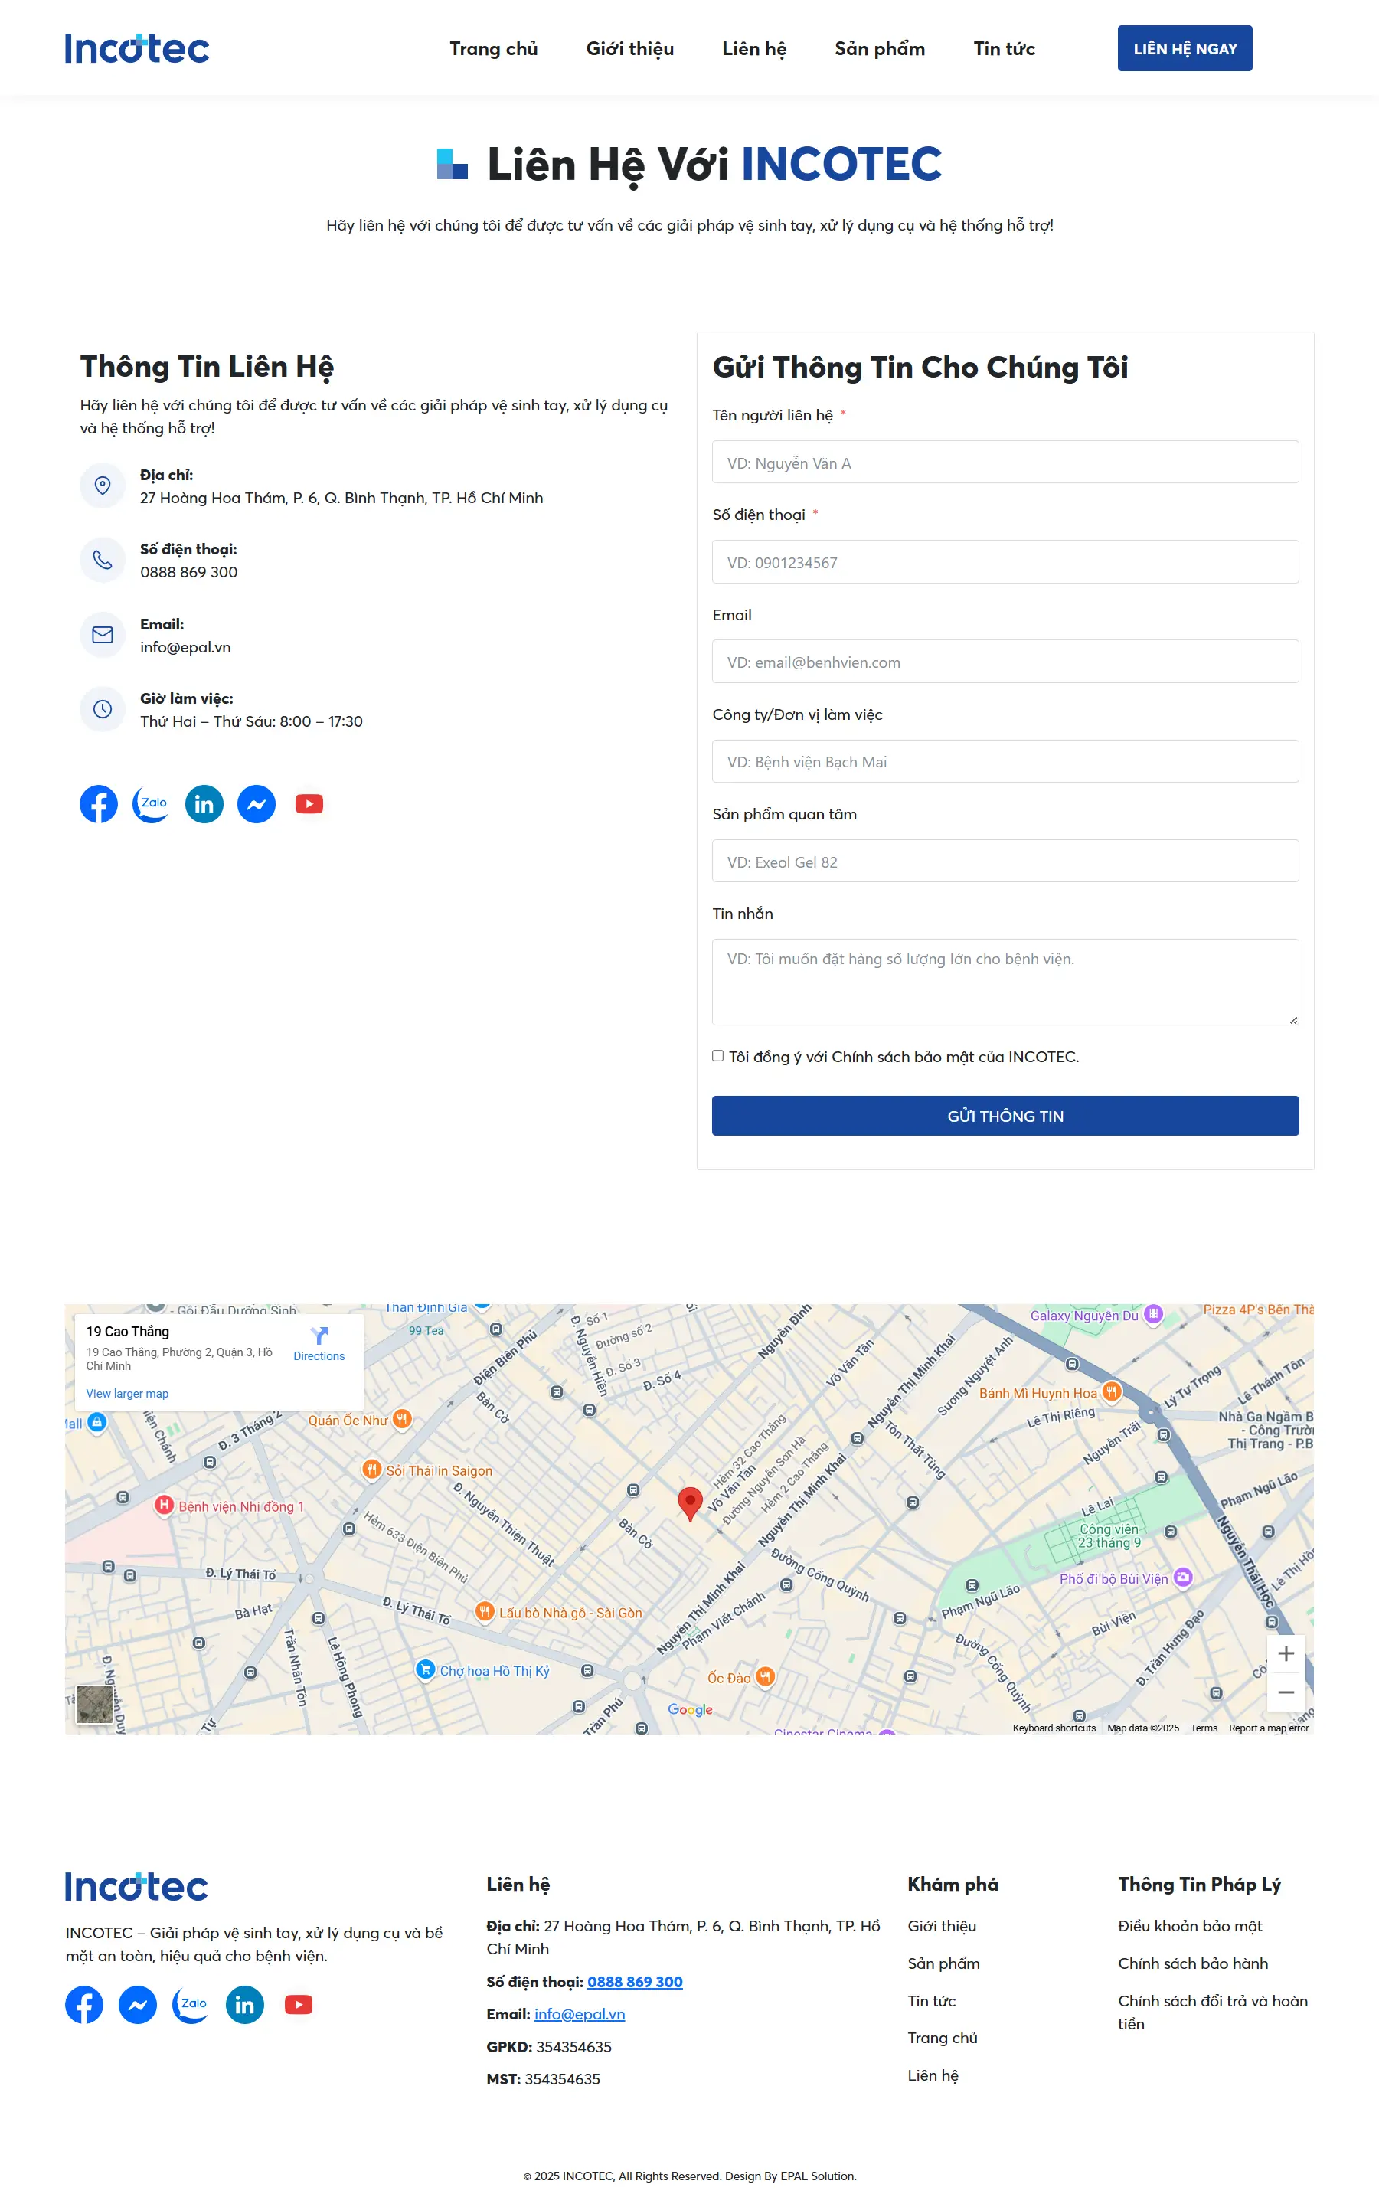
Task: Select the Quán Ốc Như restaurant marker
Action: tap(402, 1420)
